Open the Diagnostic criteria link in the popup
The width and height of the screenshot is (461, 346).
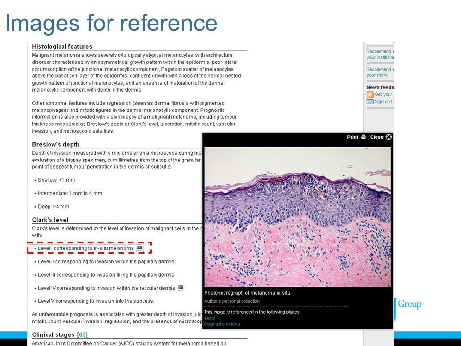222,324
